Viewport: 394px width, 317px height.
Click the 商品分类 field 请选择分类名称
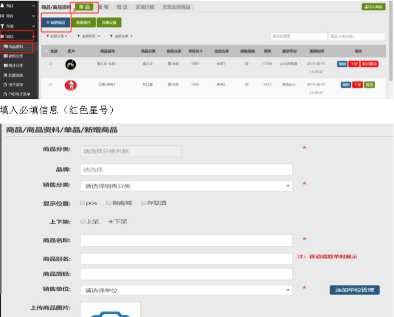(x=131, y=151)
